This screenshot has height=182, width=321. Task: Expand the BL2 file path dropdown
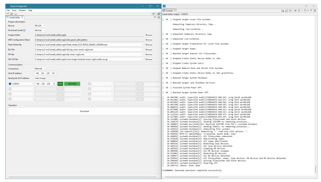tap(142, 50)
